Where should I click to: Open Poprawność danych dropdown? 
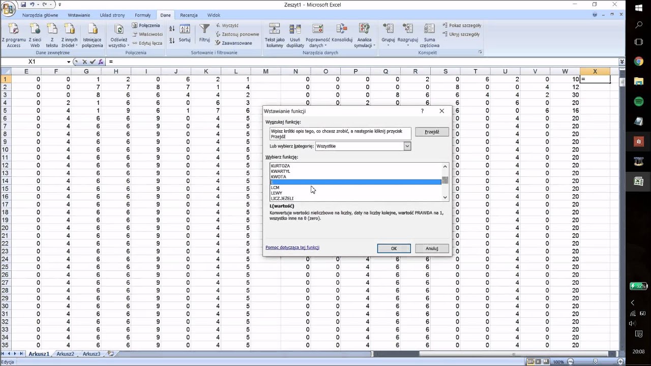click(318, 36)
